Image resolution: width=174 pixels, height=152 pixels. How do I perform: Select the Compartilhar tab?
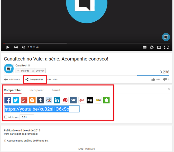[13, 90]
